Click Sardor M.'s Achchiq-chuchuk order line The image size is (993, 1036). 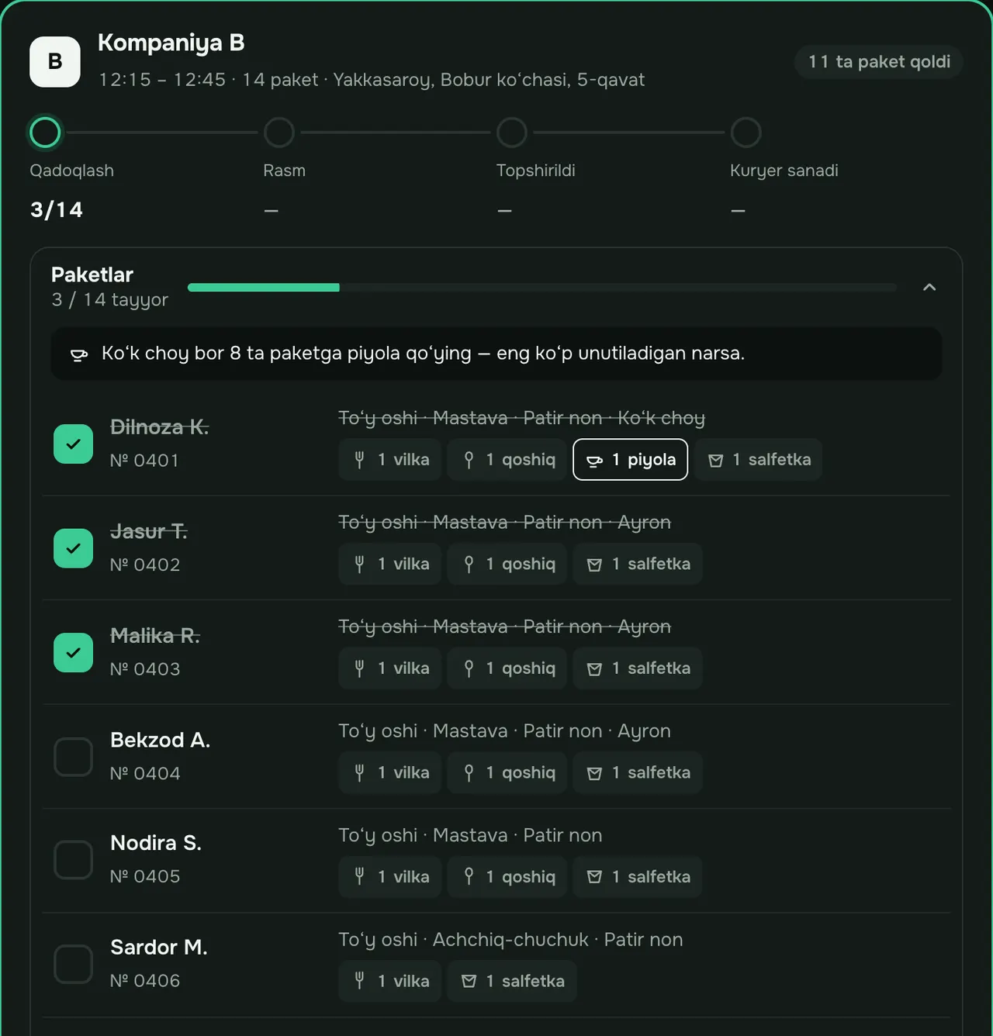pos(510,940)
